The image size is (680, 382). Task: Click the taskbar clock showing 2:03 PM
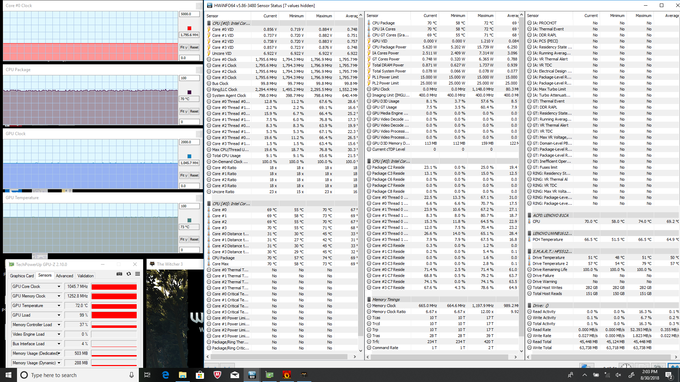(x=650, y=375)
